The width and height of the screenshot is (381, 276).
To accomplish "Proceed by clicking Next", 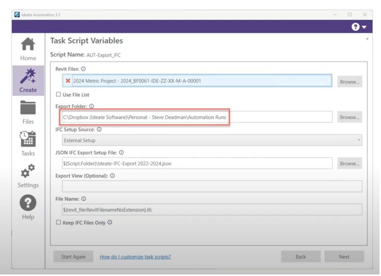I will (x=344, y=256).
